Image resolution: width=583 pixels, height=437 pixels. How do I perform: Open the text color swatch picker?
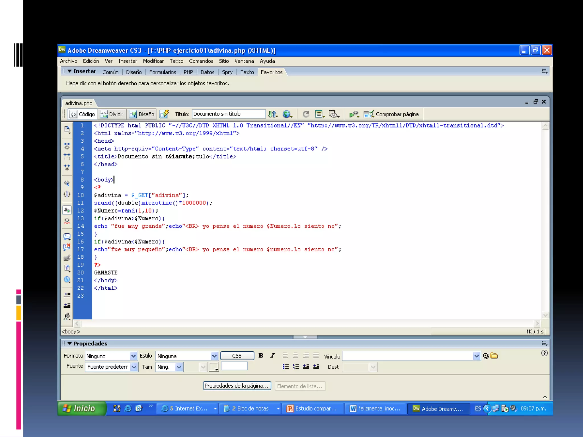click(x=214, y=367)
